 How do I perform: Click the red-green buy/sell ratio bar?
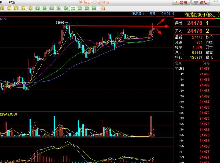click(x=197, y=18)
